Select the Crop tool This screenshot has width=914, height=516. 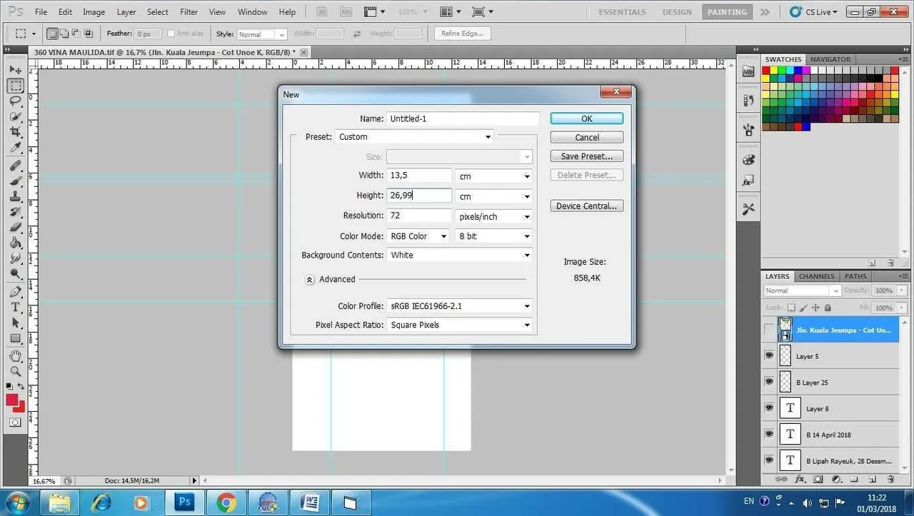coord(15,132)
